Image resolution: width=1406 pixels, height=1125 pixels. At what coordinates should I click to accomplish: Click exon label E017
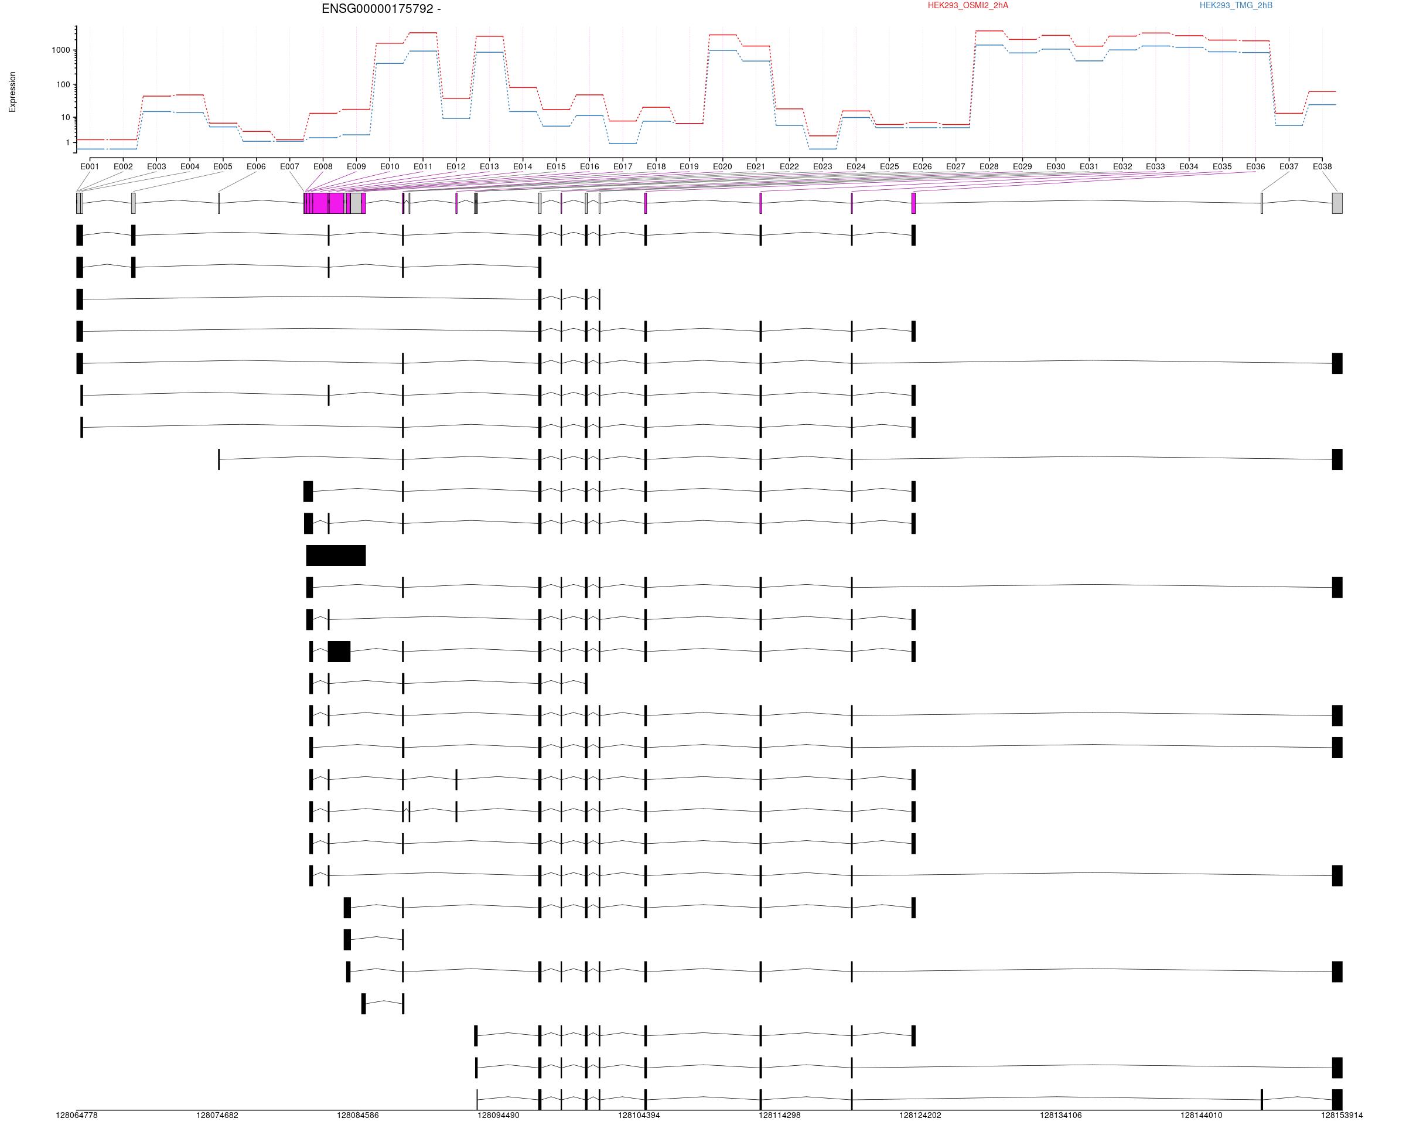click(622, 167)
